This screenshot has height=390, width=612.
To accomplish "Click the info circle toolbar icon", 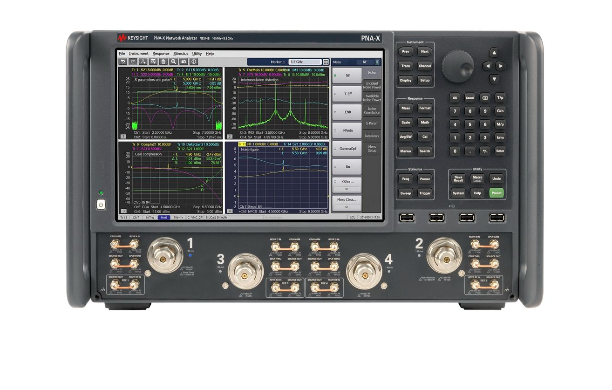I will click(194, 62).
